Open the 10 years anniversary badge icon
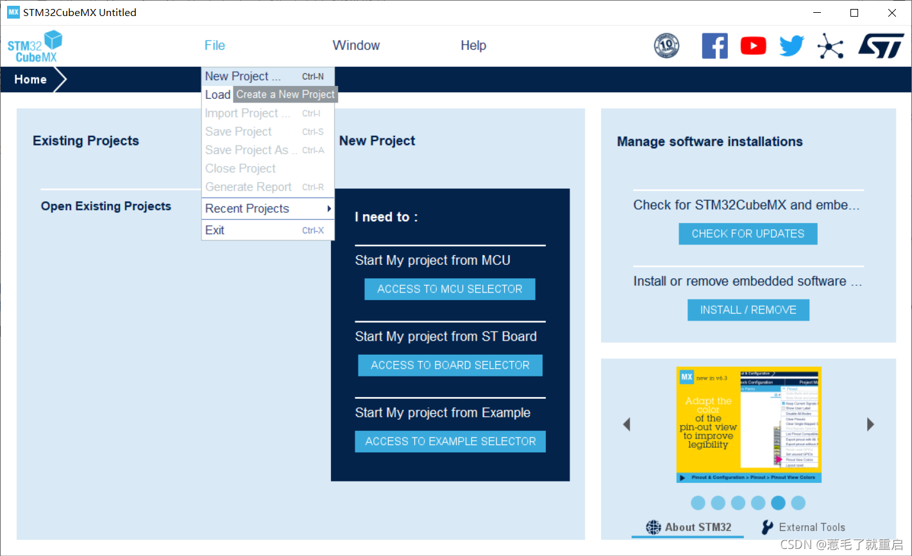The width and height of the screenshot is (912, 556). click(x=666, y=46)
